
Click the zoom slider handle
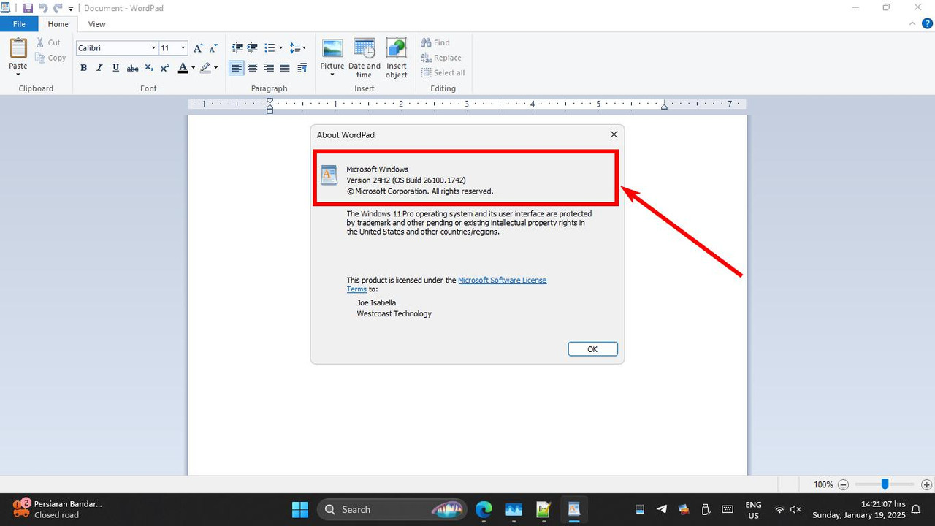click(x=885, y=484)
